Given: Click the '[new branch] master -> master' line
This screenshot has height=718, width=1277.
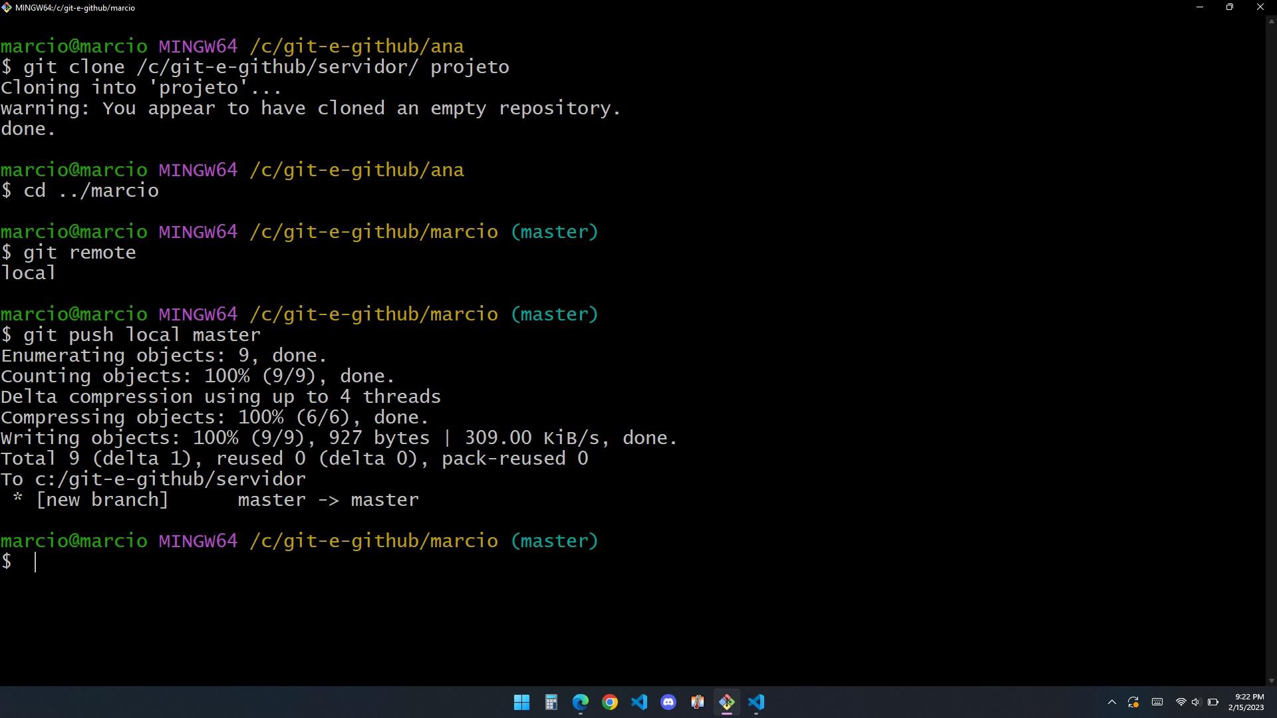Looking at the screenshot, I should pos(215,500).
